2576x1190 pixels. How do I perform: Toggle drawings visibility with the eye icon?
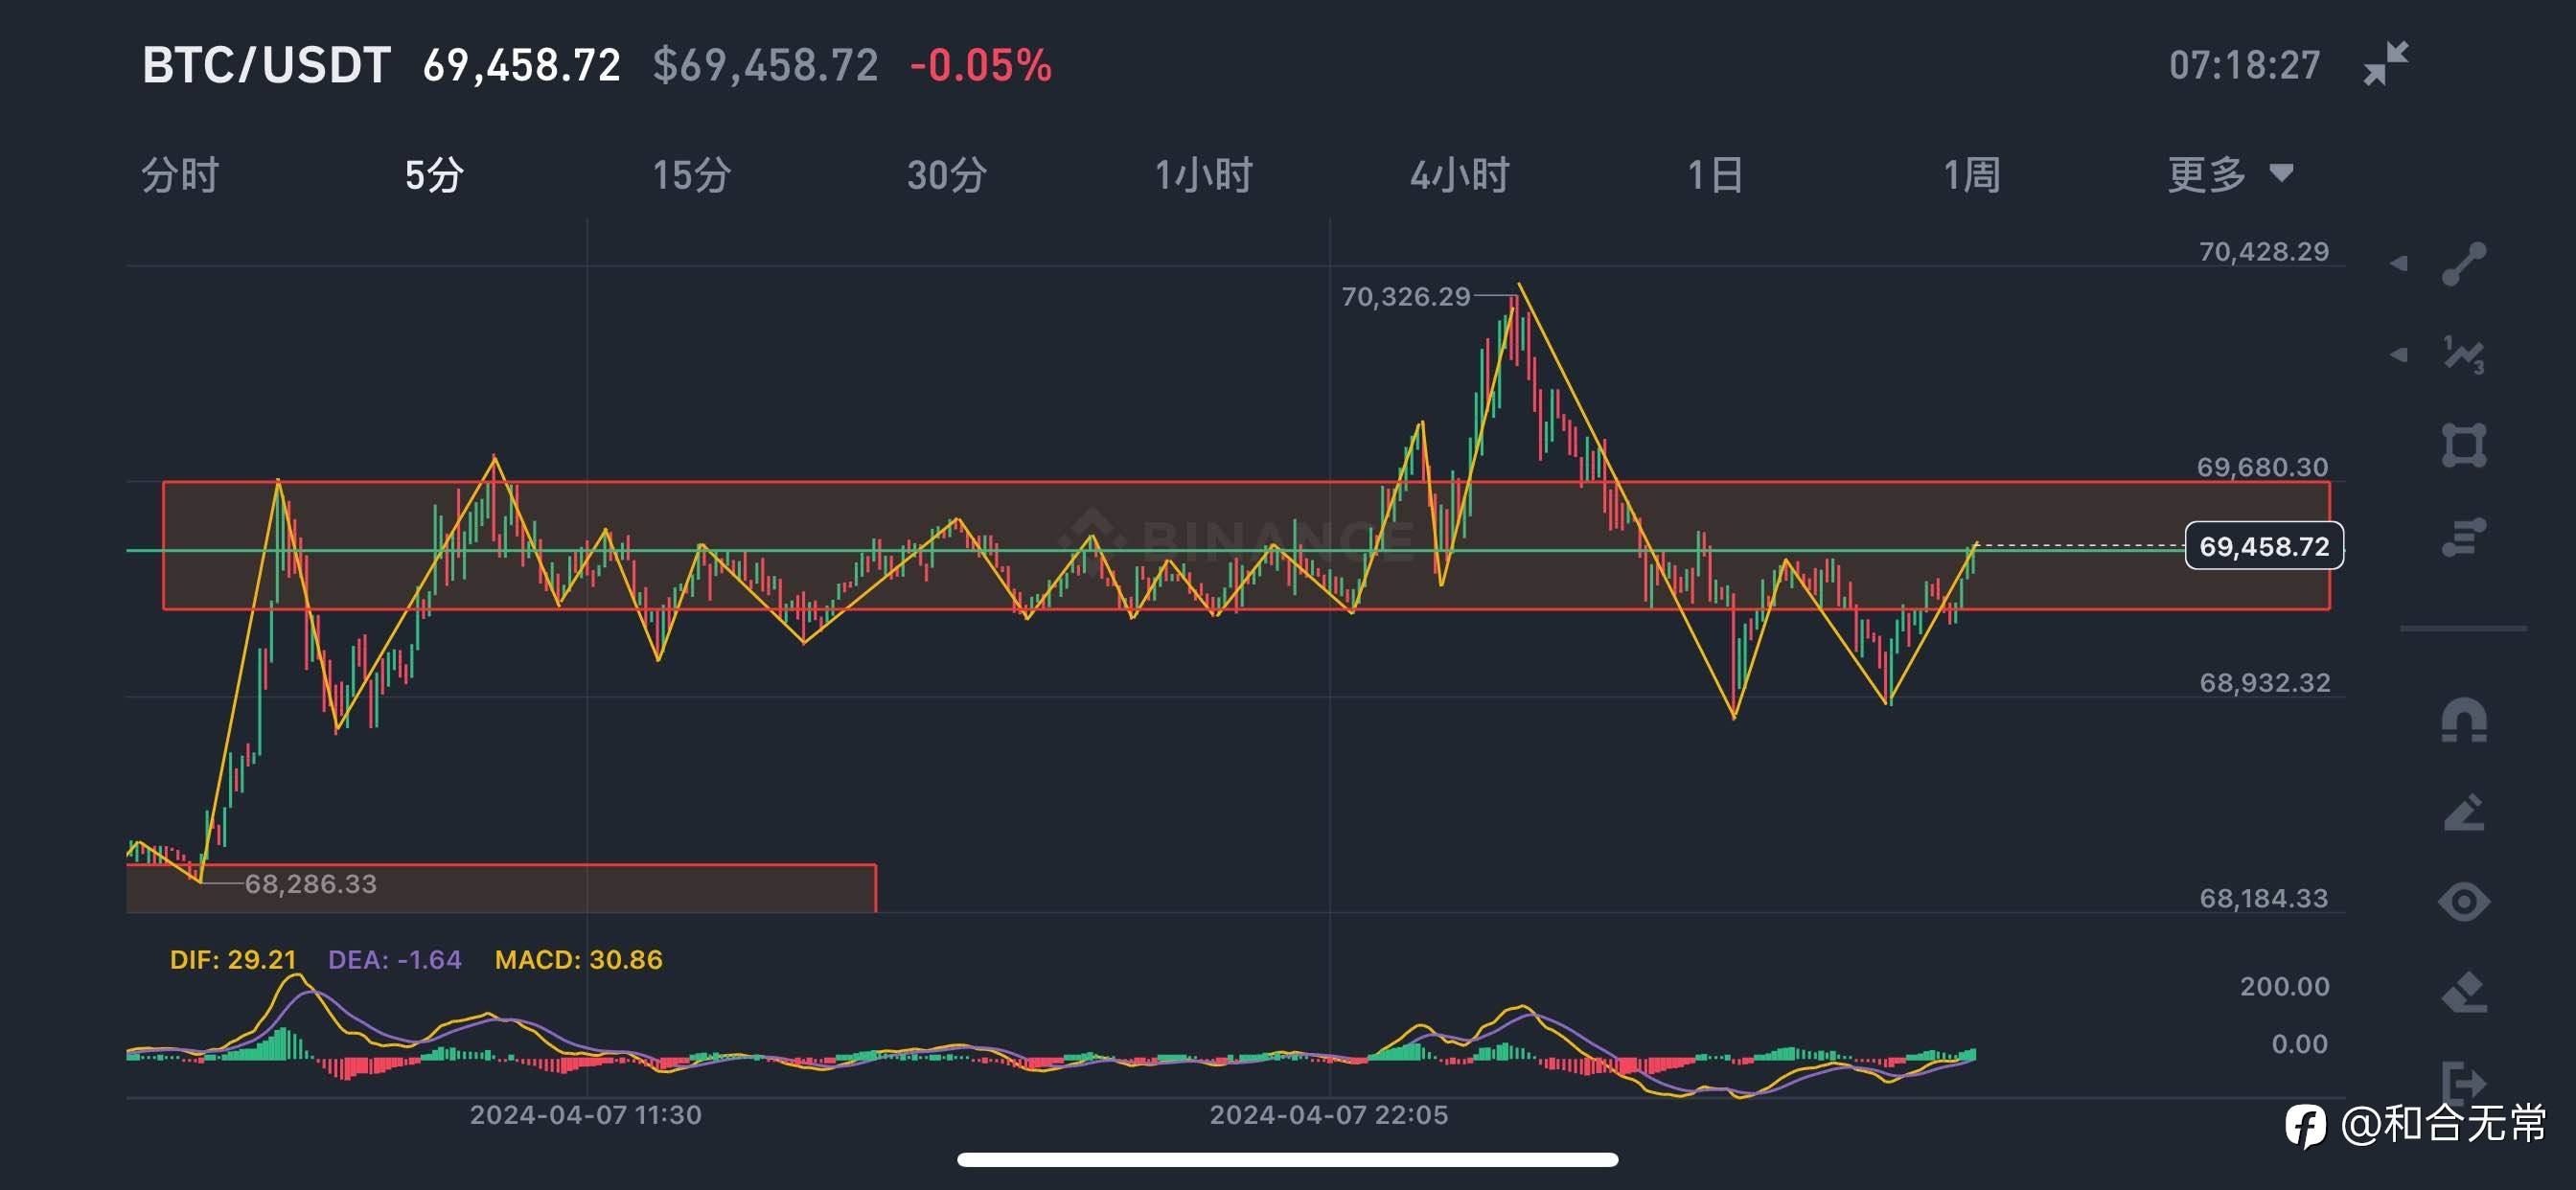coord(2463,902)
